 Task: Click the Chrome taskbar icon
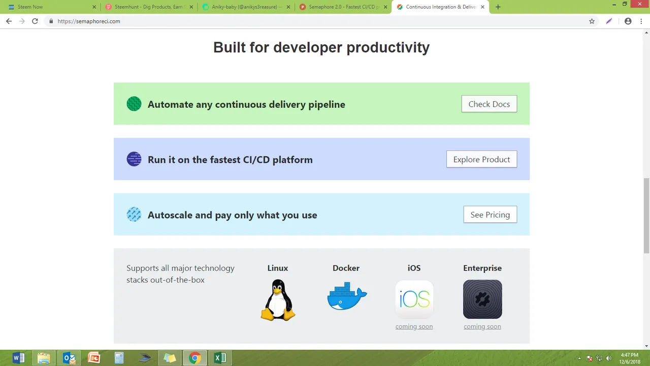(x=195, y=358)
